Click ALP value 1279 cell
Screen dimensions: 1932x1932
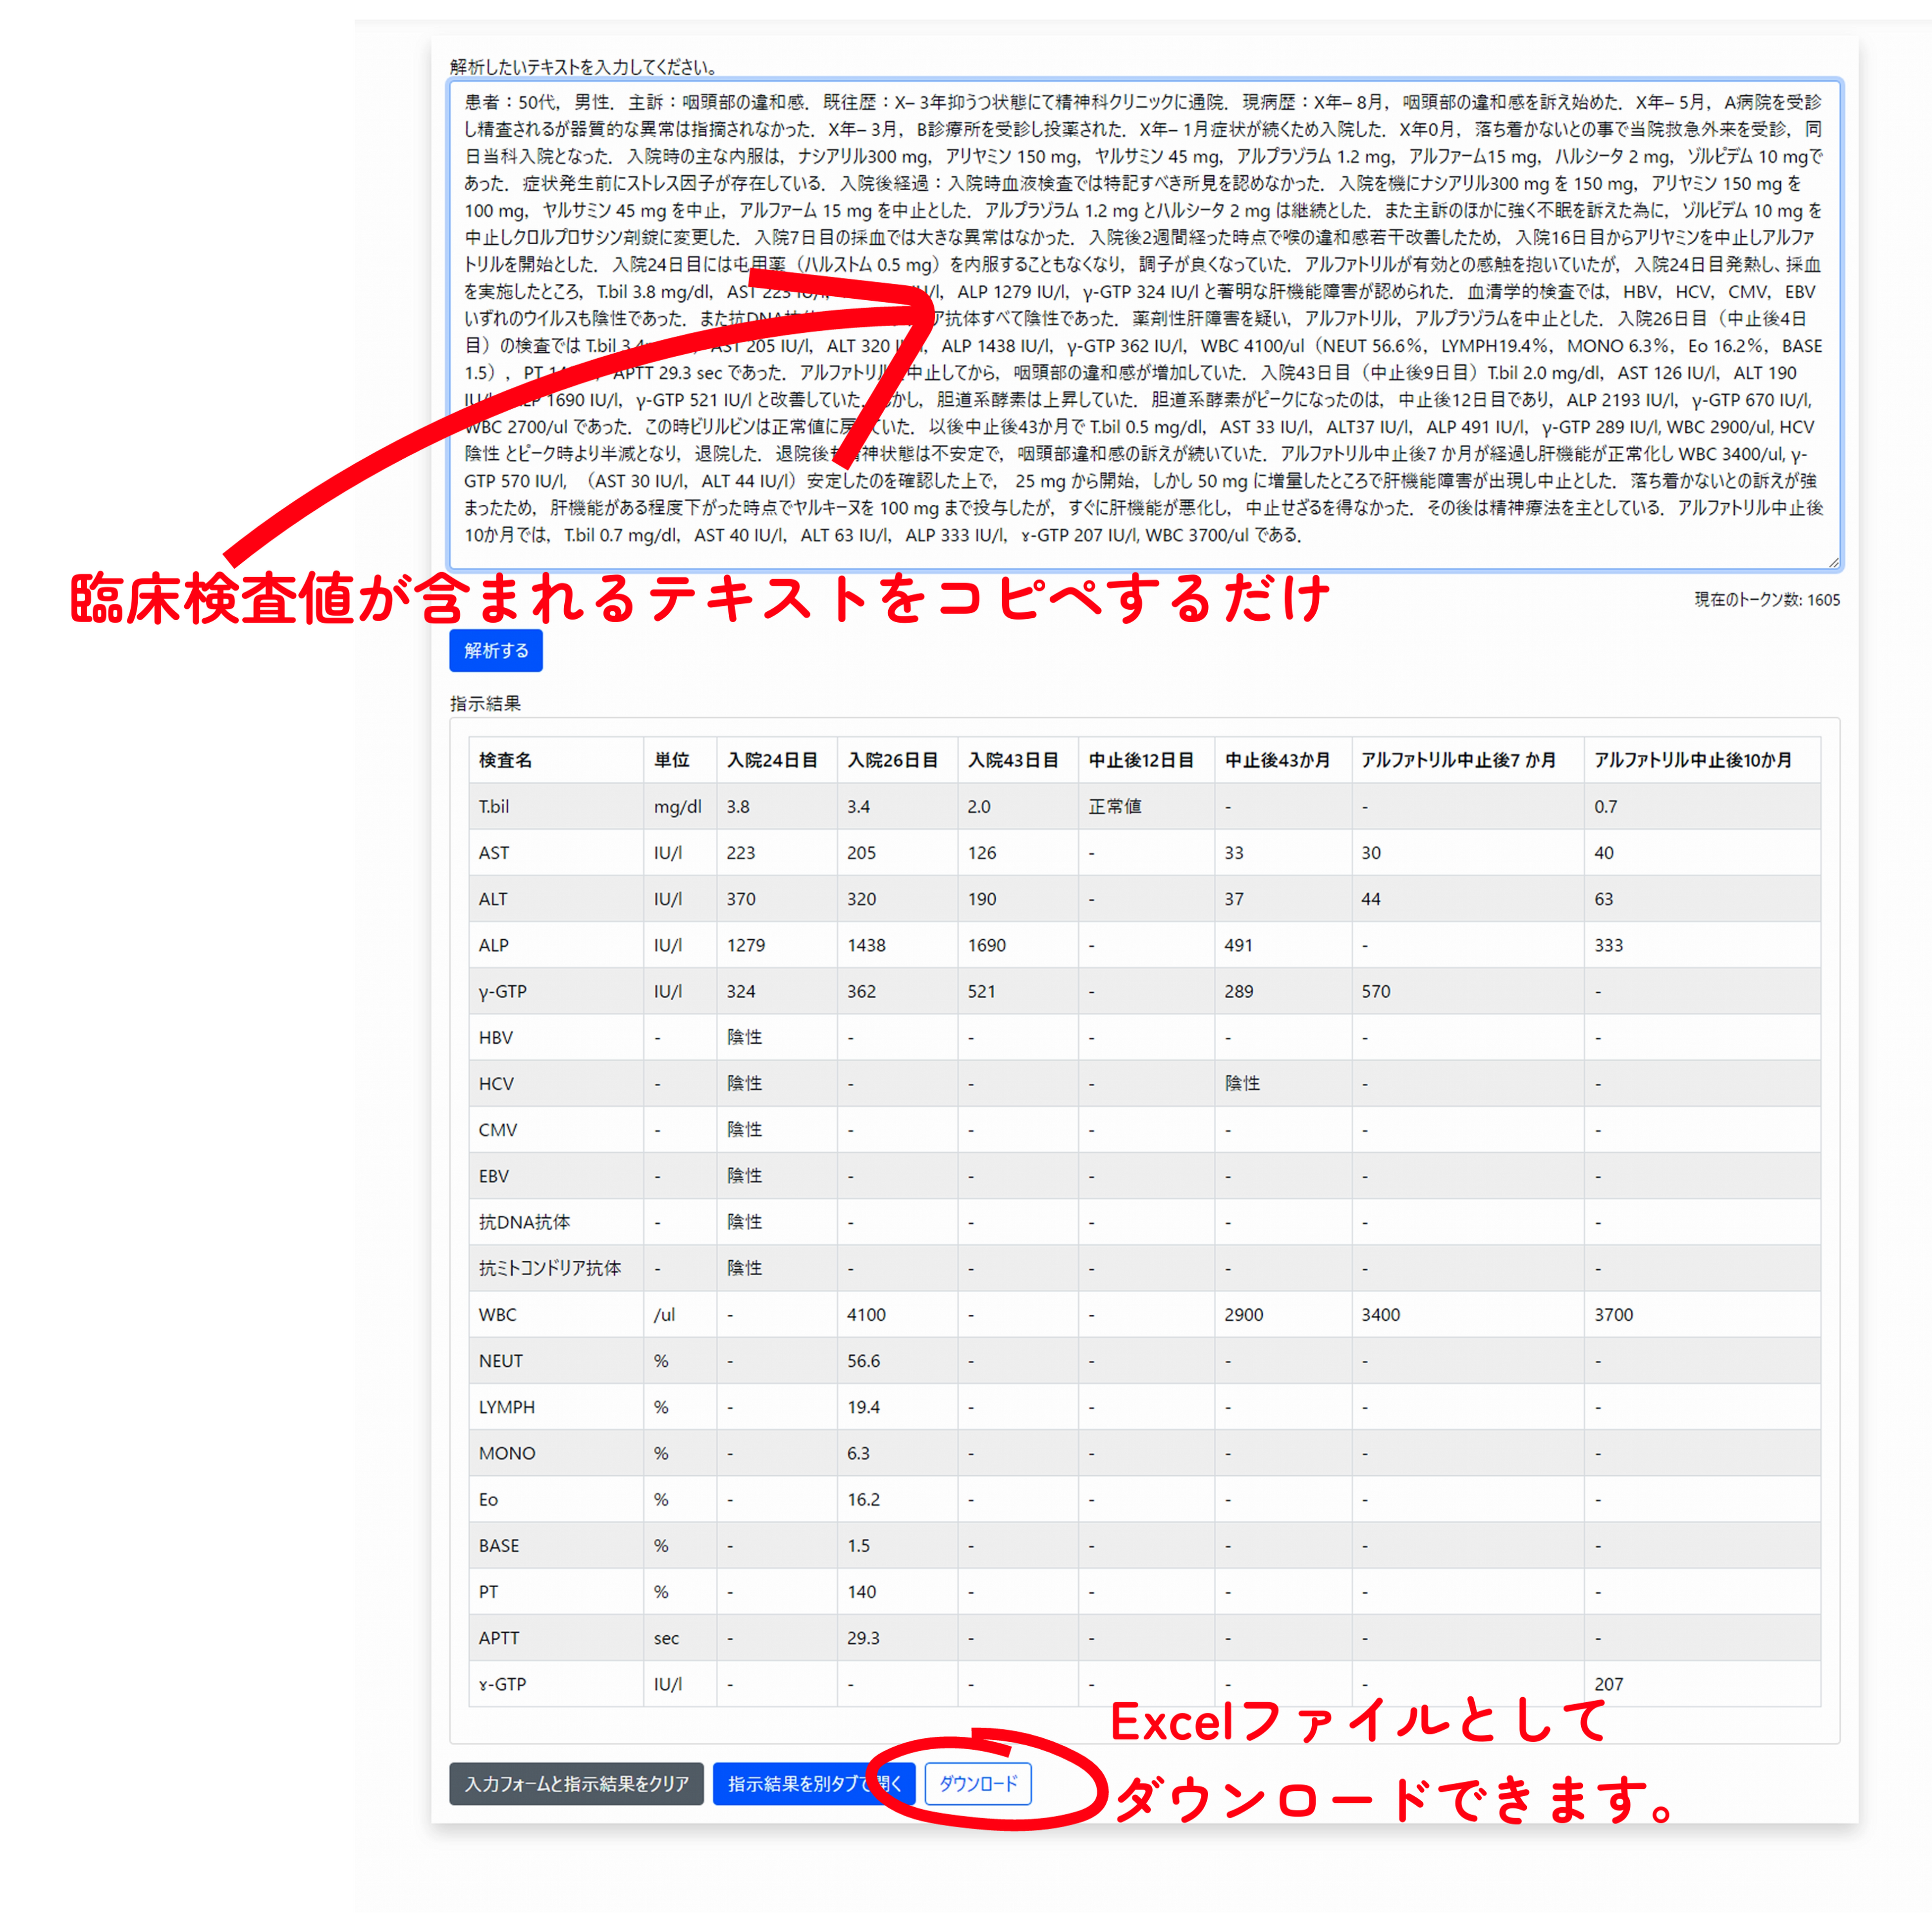[746, 945]
